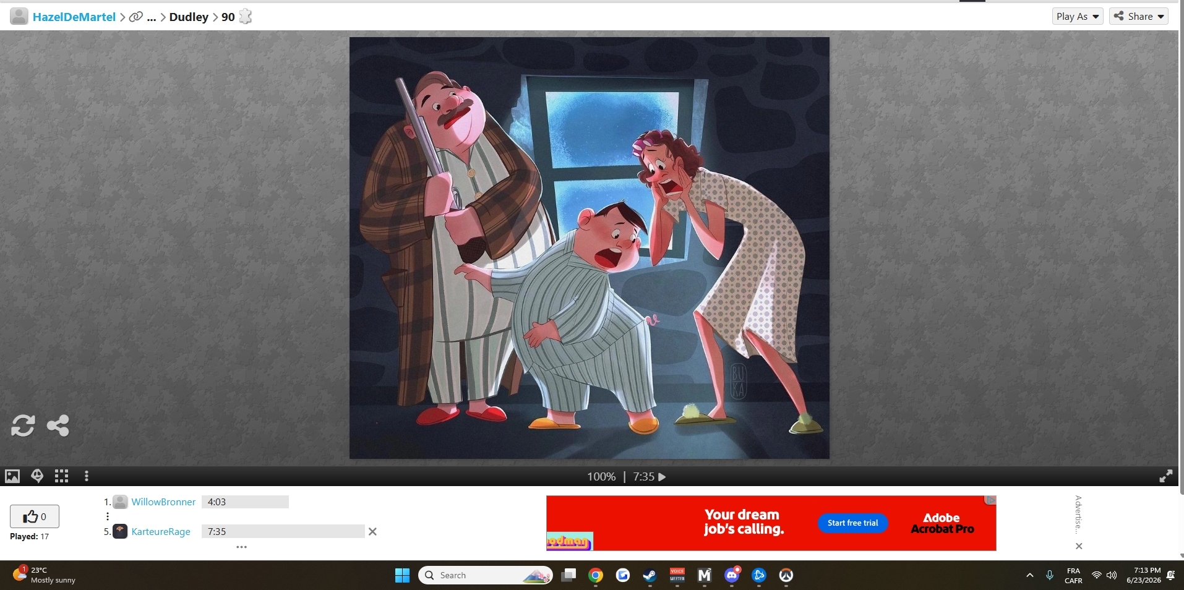Click the volume speaker icon
Viewport: 1184px width, 590px height.
coord(1112,576)
